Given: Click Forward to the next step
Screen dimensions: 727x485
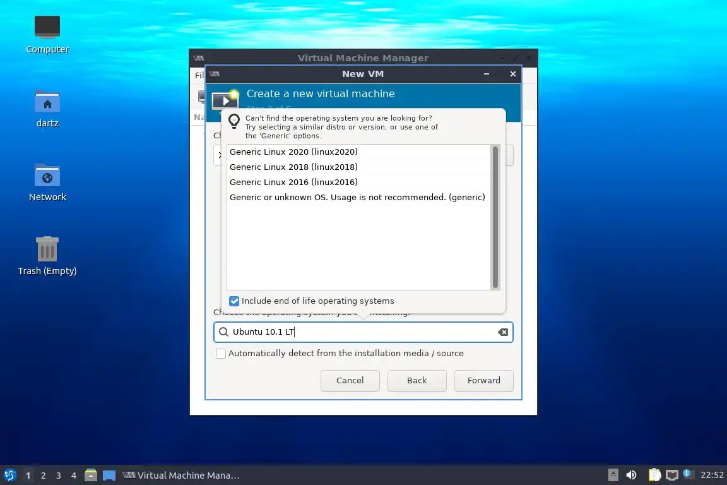Looking at the screenshot, I should pyautogui.click(x=483, y=381).
